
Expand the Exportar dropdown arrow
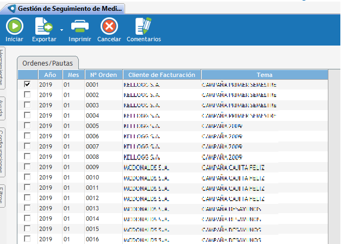click(61, 30)
